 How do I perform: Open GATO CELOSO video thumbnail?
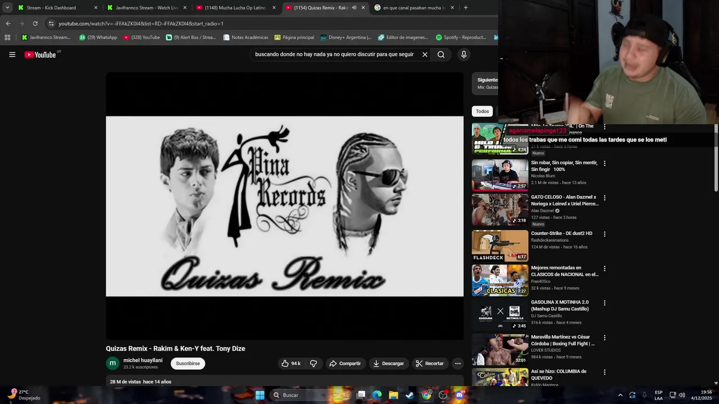point(500,210)
